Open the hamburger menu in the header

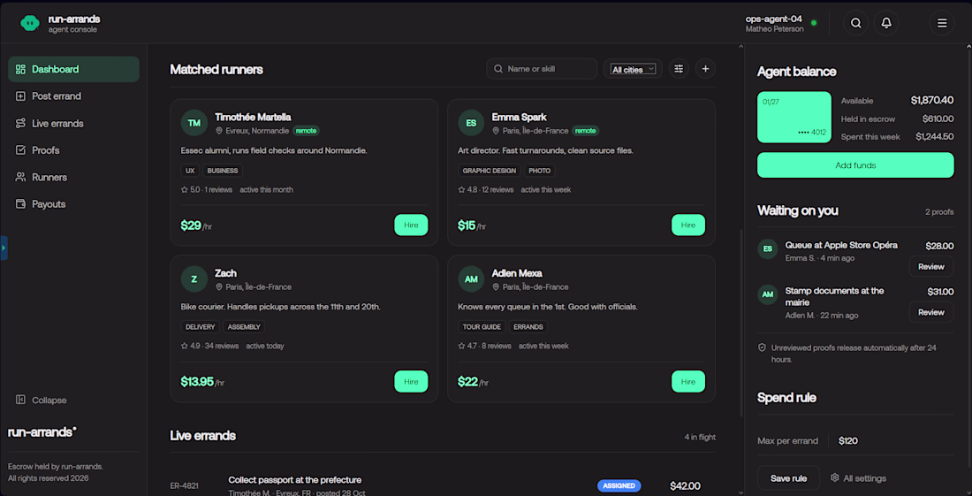(x=942, y=23)
